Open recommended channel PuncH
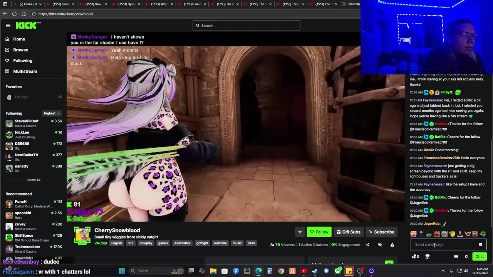This screenshot has height=277, width=493. click(x=34, y=204)
